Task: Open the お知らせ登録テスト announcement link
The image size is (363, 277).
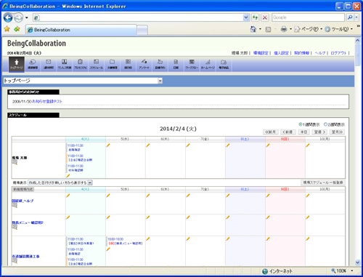Action: tap(47, 101)
